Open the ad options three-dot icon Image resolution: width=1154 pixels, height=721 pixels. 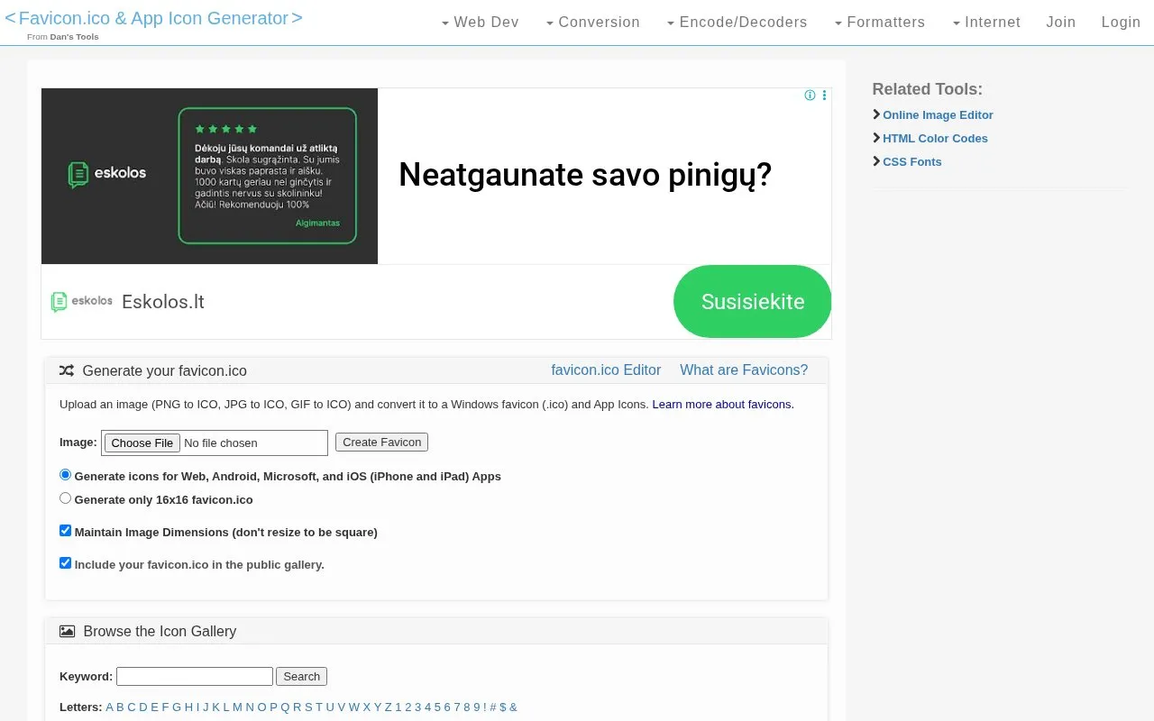pos(824,96)
